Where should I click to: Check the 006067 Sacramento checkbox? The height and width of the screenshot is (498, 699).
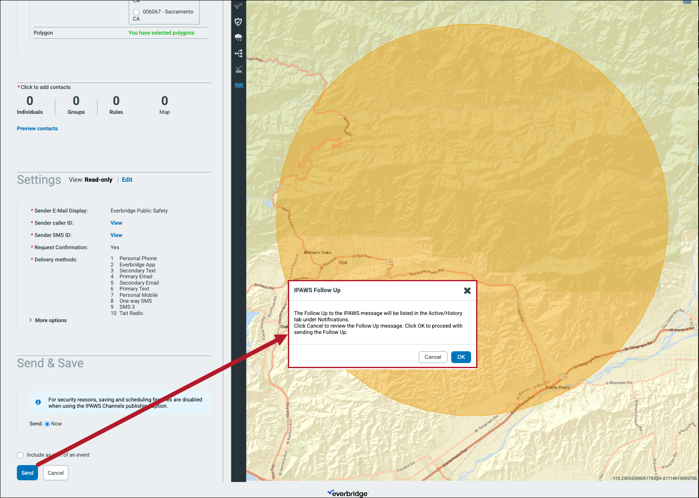tap(136, 12)
